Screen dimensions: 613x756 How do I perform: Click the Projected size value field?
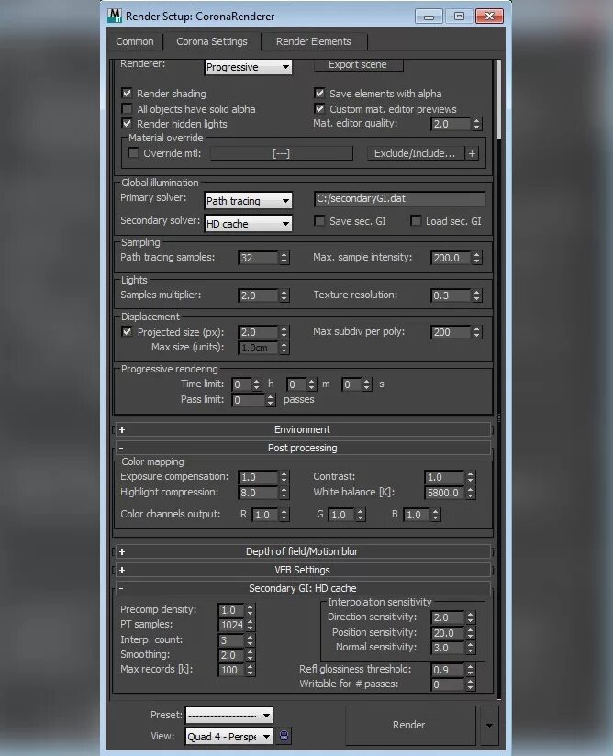(x=258, y=332)
